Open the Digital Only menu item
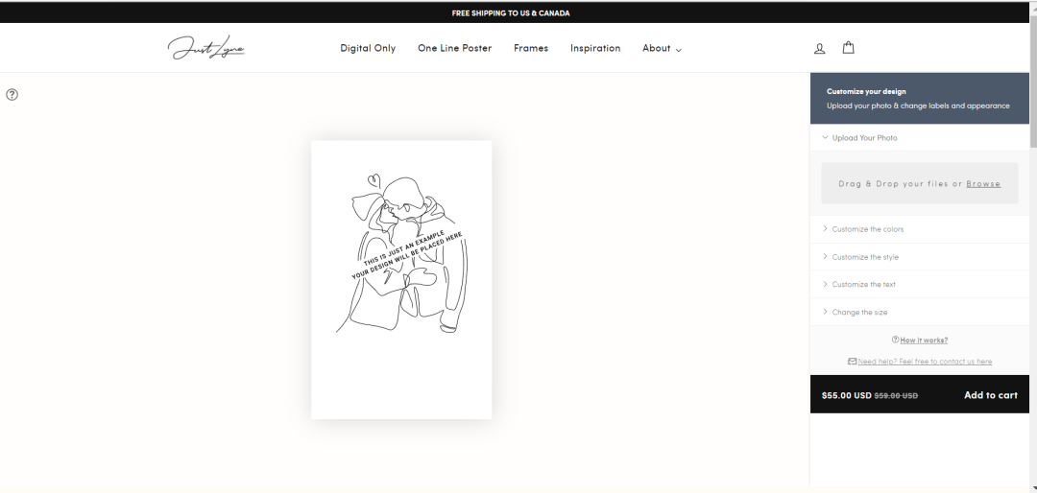 click(368, 48)
